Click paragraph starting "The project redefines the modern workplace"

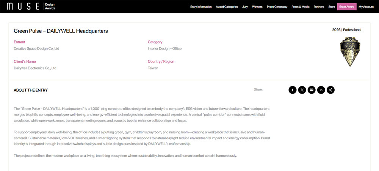[x=125, y=156]
